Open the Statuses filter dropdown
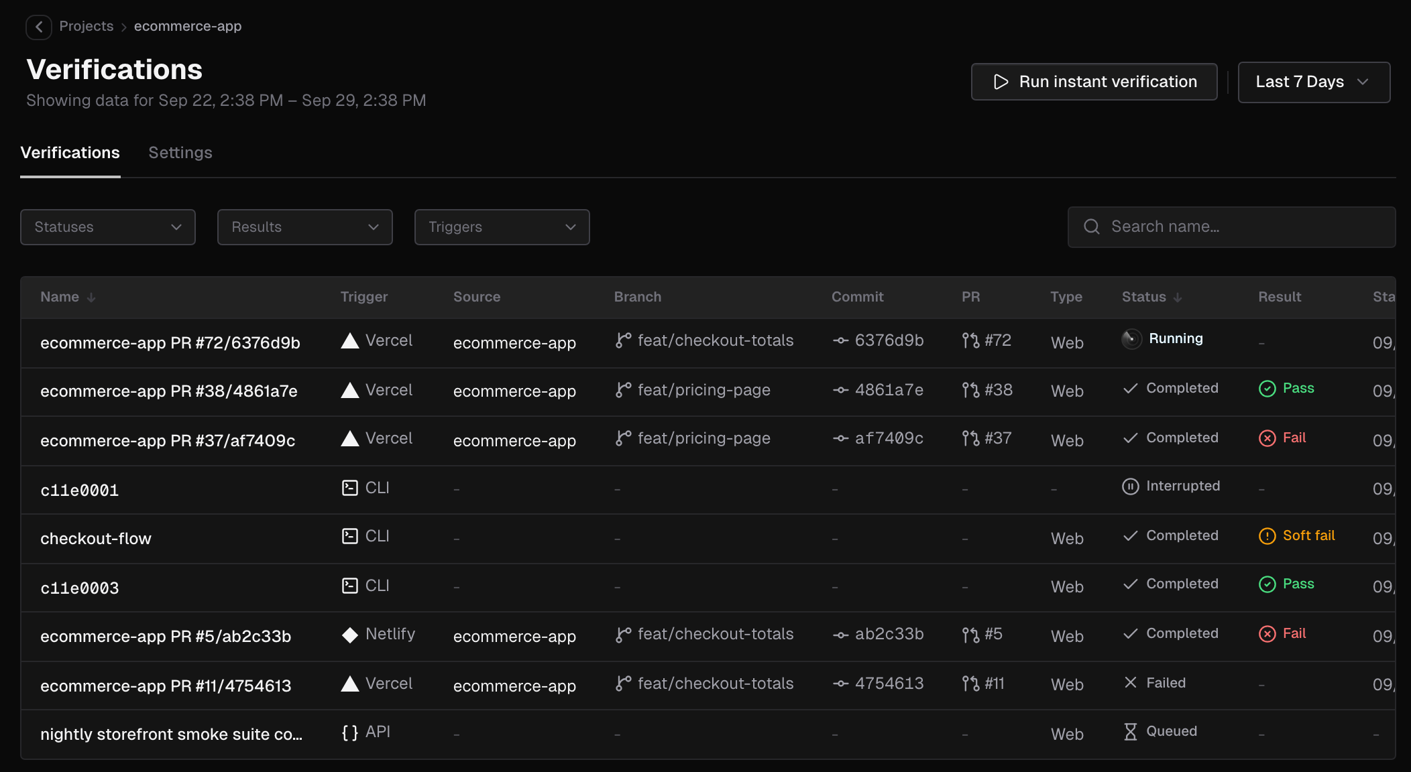Image resolution: width=1411 pixels, height=772 pixels. (108, 227)
